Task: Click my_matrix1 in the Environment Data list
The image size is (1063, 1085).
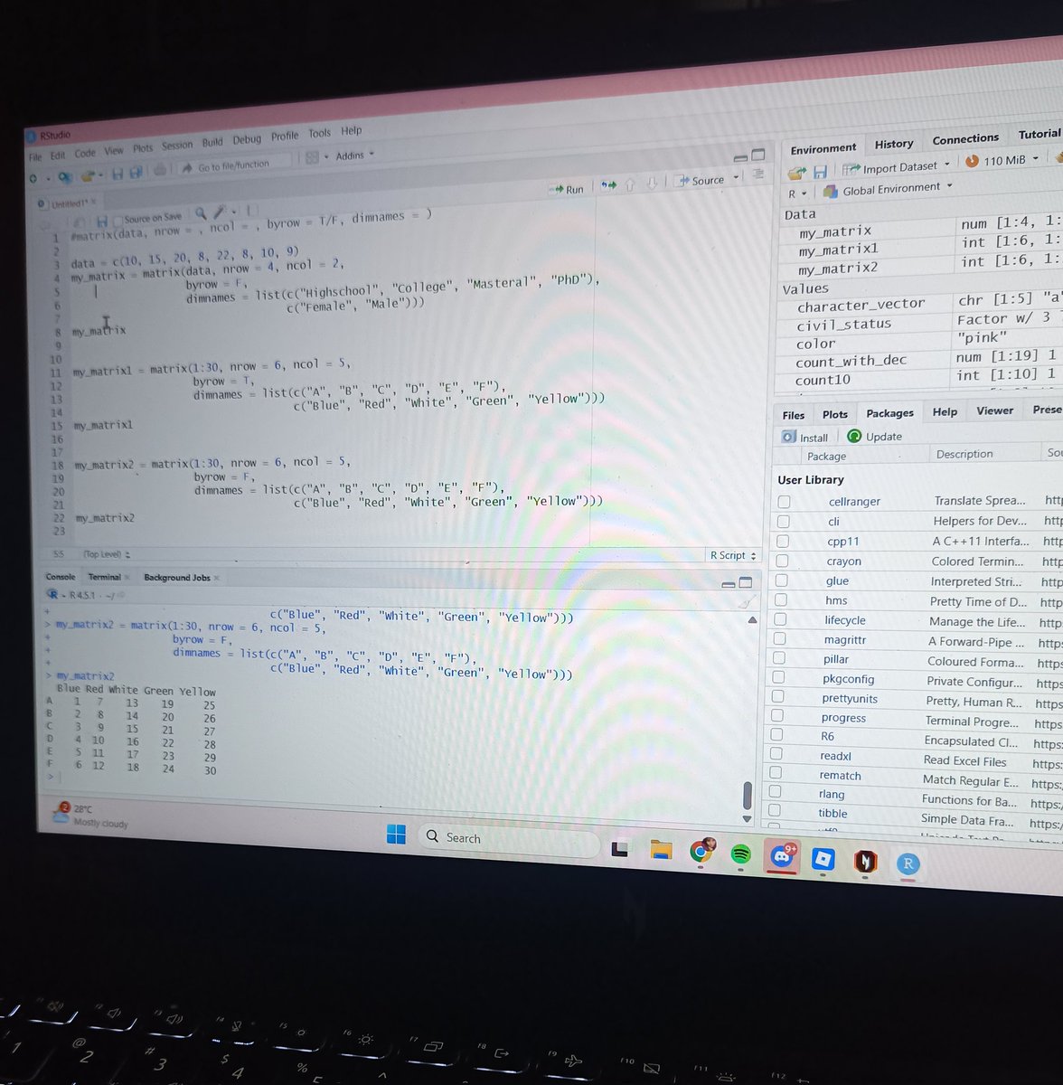Action: pos(839,250)
